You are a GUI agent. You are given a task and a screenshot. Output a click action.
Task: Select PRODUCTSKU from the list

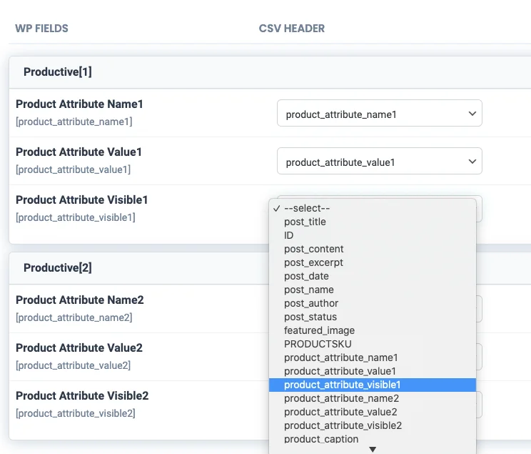click(x=318, y=344)
